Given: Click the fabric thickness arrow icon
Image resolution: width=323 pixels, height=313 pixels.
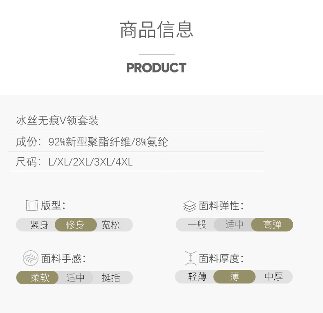Looking at the screenshot, I should [x=191, y=259].
